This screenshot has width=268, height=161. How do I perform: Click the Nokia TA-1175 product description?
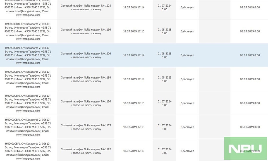(x=86, y=127)
